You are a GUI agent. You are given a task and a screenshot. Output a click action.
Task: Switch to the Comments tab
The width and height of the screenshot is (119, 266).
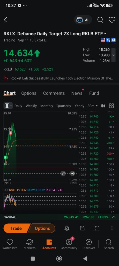click(x=54, y=93)
